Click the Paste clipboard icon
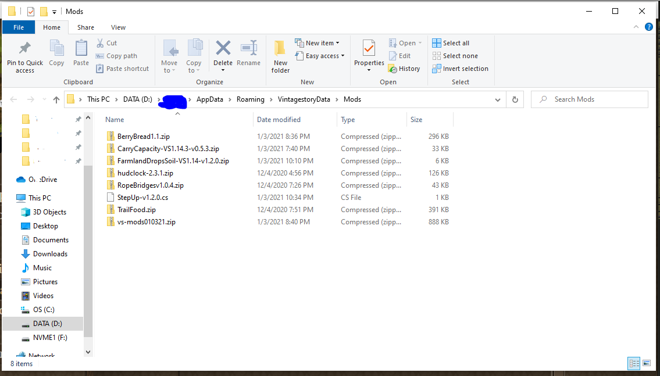This screenshot has height=376, width=660. pyautogui.click(x=81, y=48)
